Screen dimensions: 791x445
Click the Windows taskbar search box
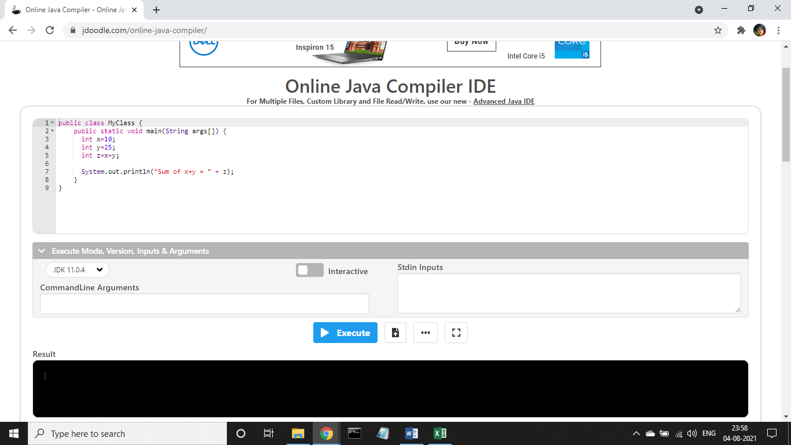point(127,433)
